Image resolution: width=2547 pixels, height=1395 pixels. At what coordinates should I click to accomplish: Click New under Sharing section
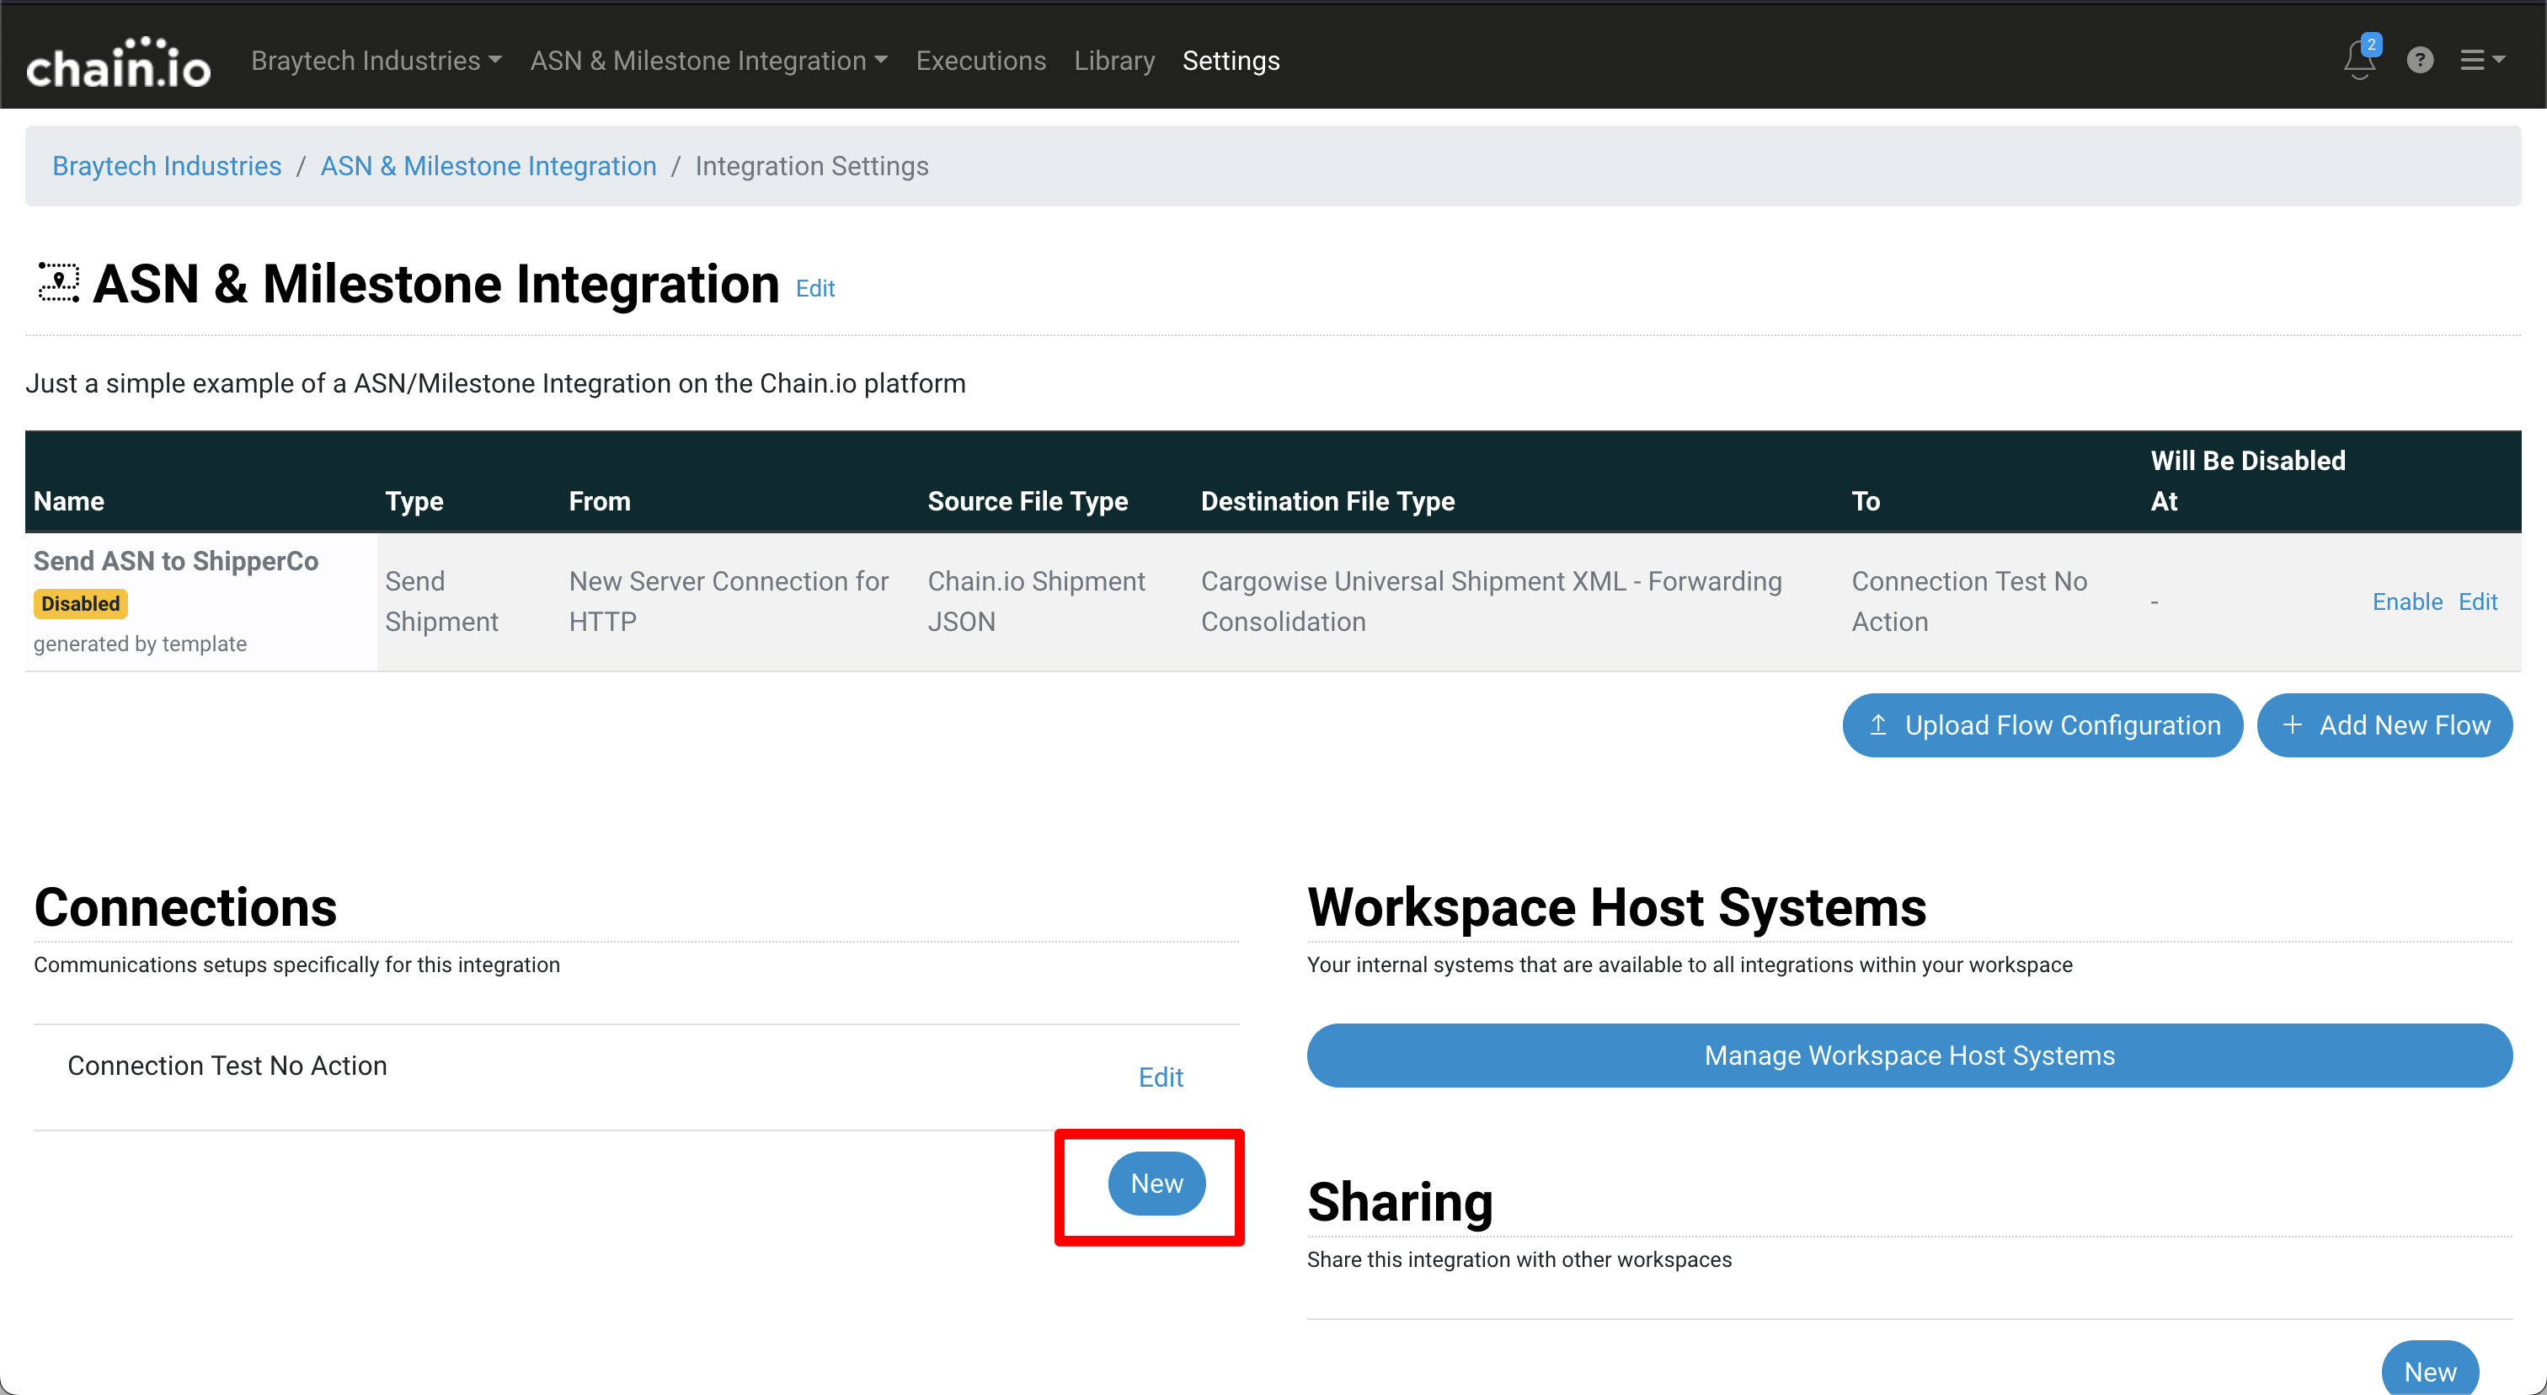tap(2430, 1369)
